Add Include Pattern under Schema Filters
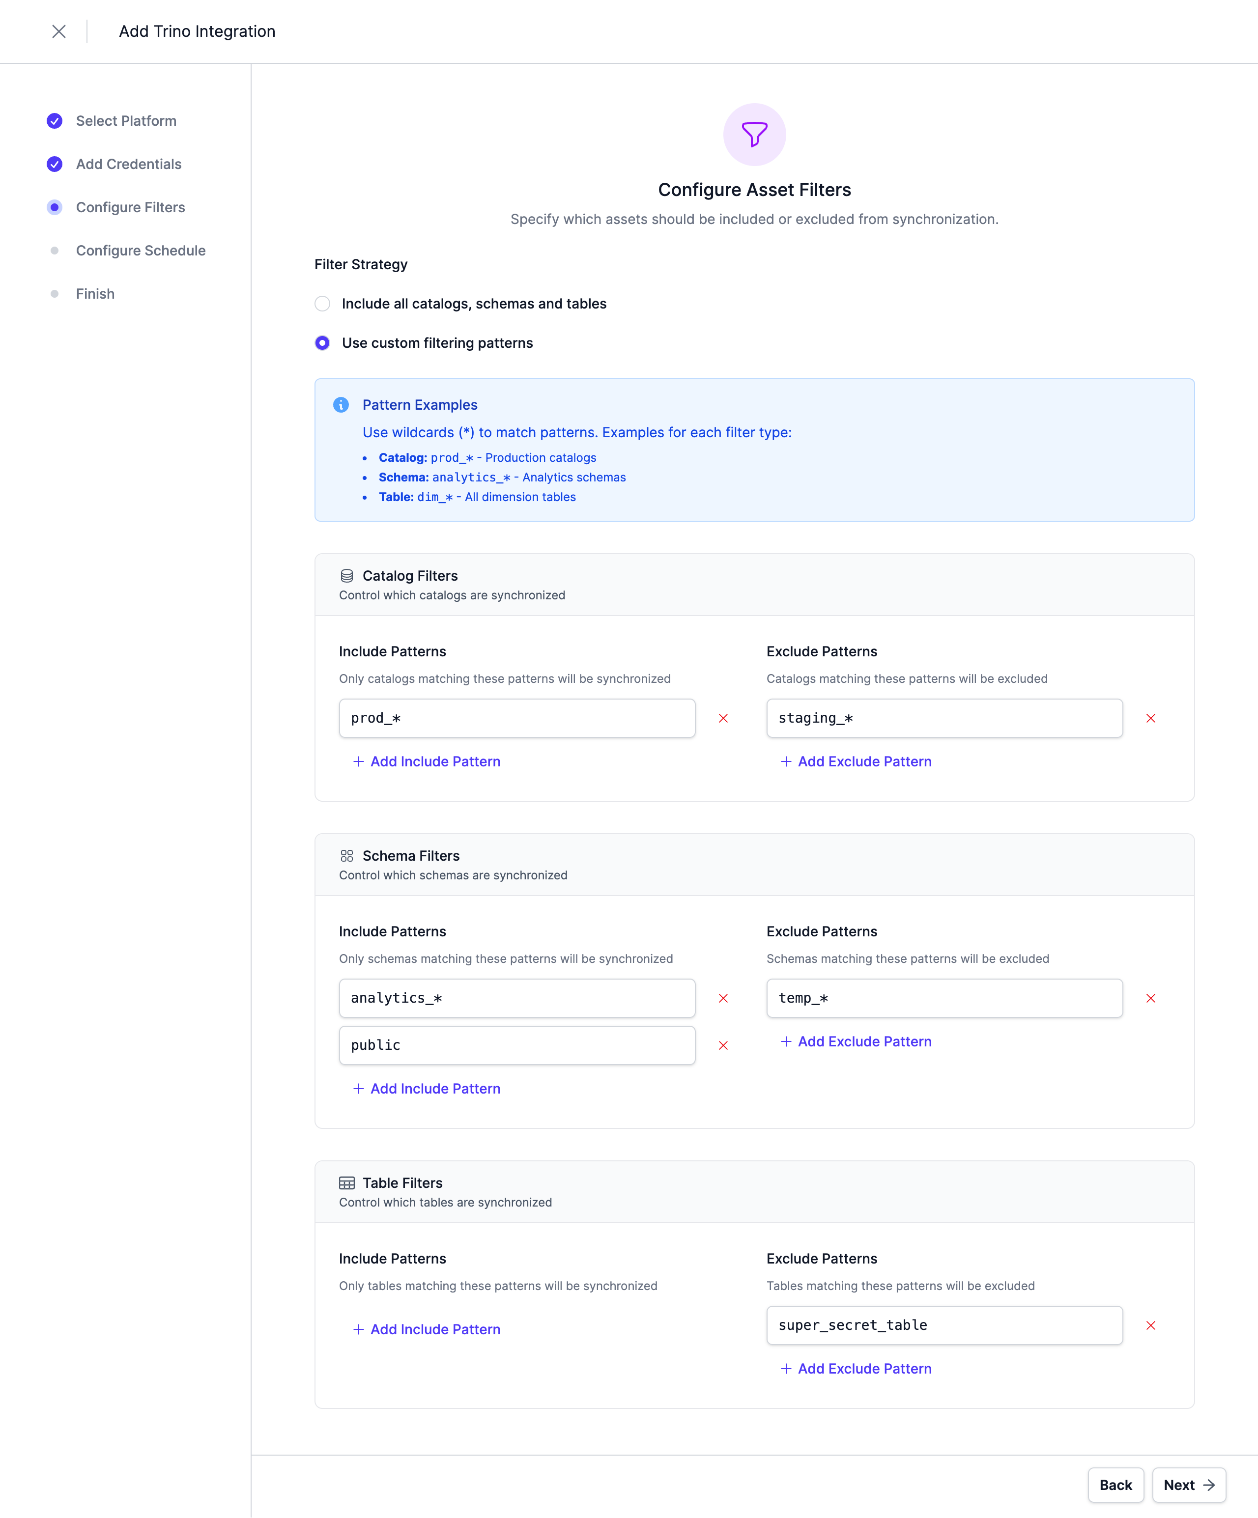Viewport: 1258px width, 1518px height. coord(427,1089)
